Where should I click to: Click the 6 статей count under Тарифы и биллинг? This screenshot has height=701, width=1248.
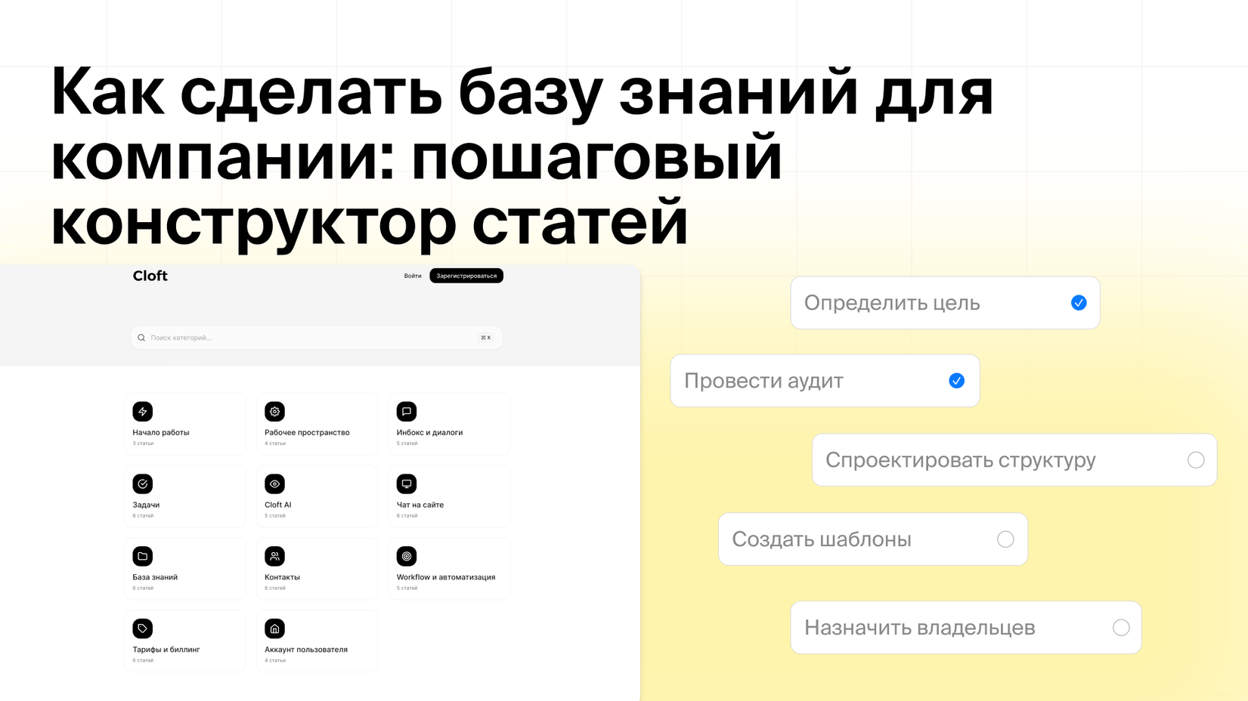pyautogui.click(x=143, y=660)
